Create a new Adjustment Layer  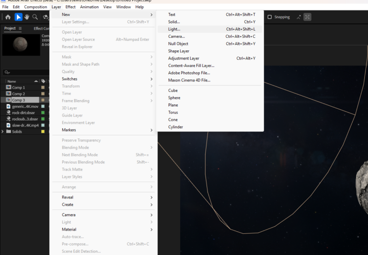[x=210, y=58]
